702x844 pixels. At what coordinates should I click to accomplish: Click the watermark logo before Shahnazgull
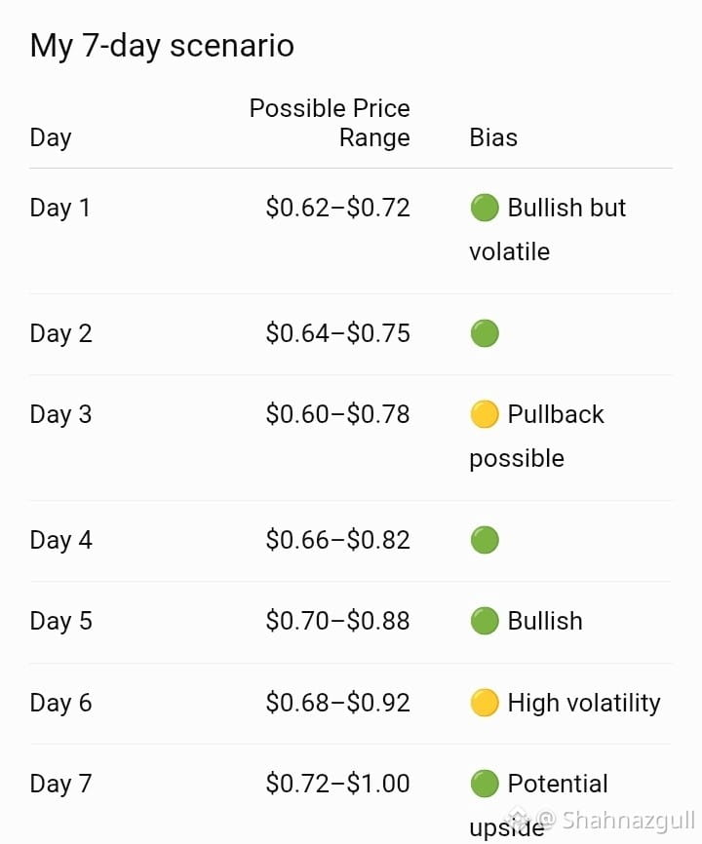(519, 820)
